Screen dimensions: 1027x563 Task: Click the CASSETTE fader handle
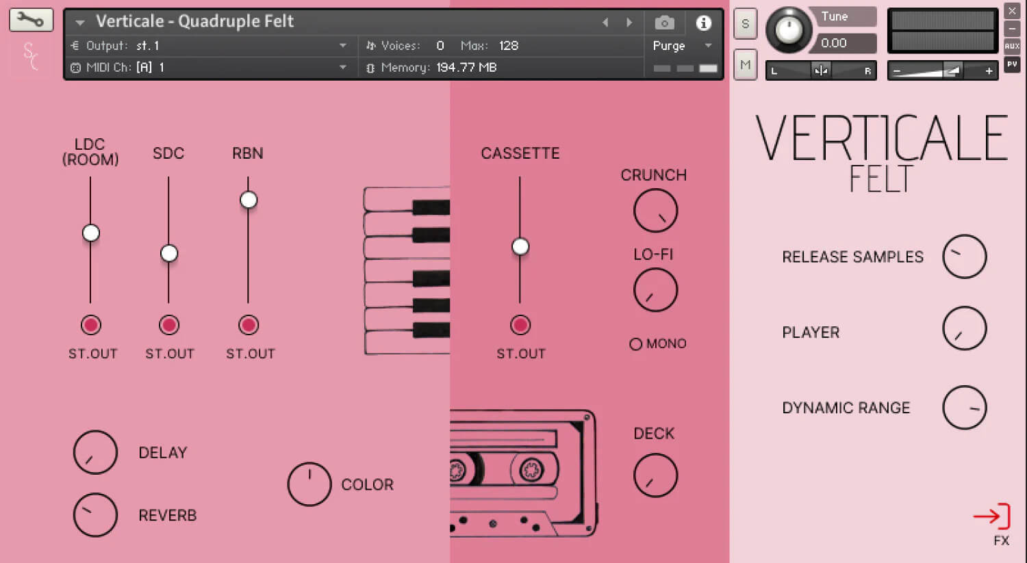[520, 246]
